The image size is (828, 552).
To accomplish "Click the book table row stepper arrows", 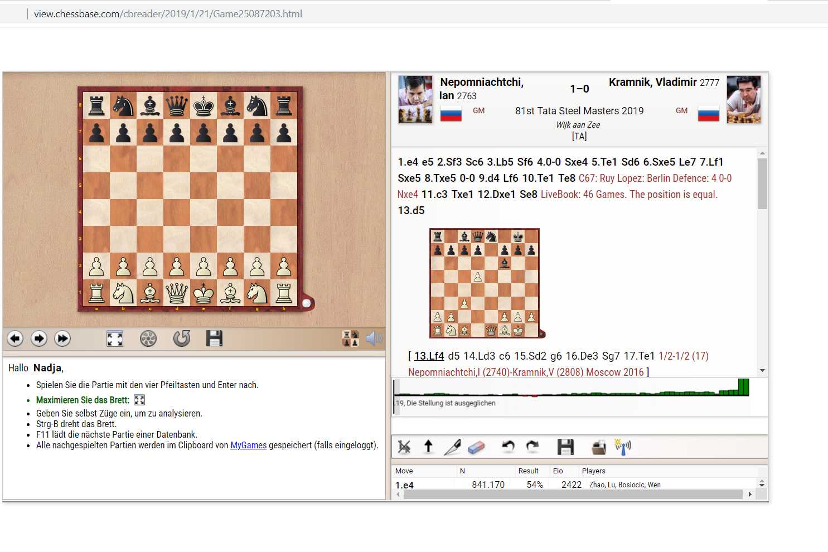I will 762,483.
